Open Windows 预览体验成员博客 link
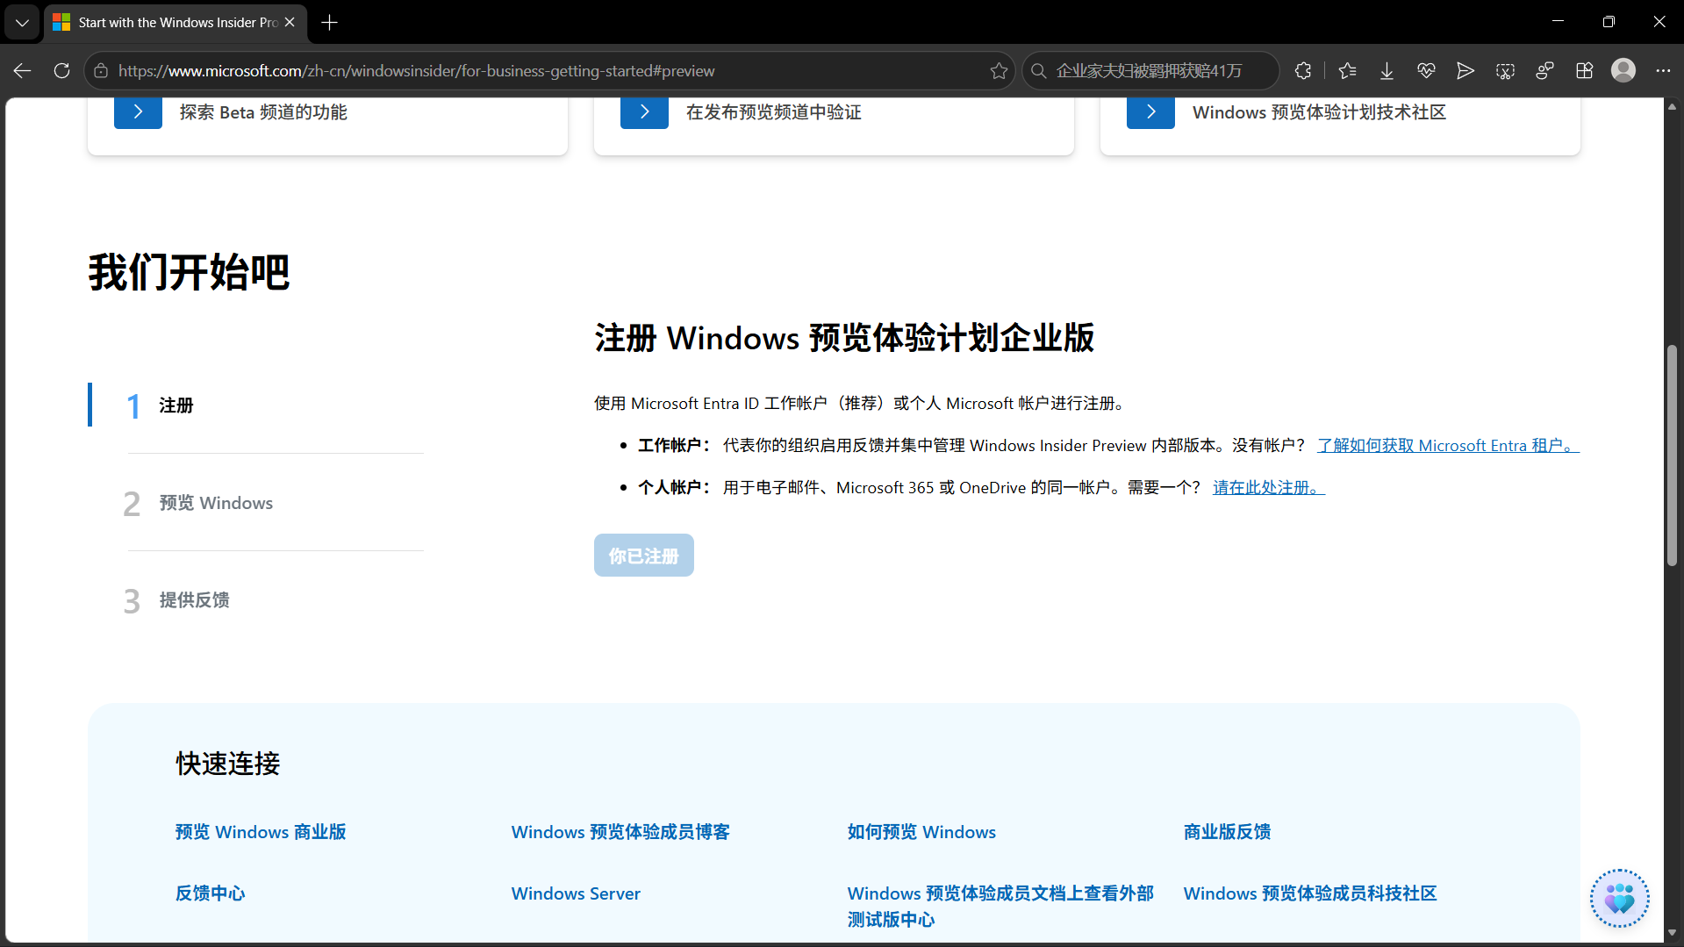This screenshot has width=1684, height=947. coord(620,832)
